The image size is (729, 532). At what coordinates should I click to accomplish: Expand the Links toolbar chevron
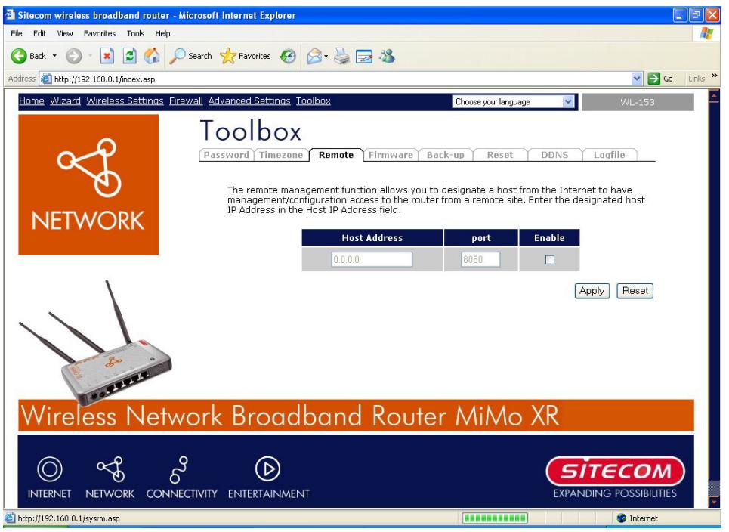point(714,76)
